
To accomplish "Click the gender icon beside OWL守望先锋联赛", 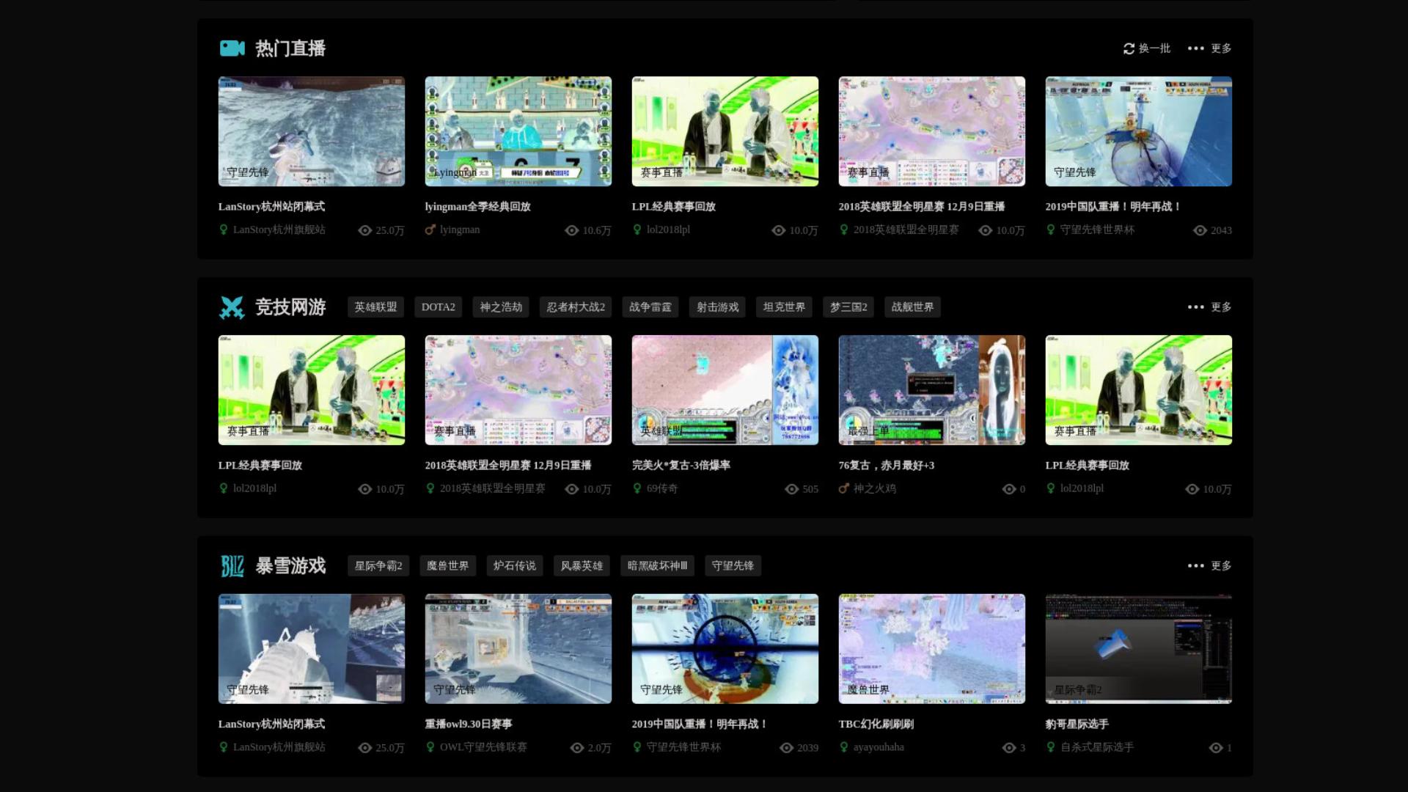I will [x=430, y=747].
